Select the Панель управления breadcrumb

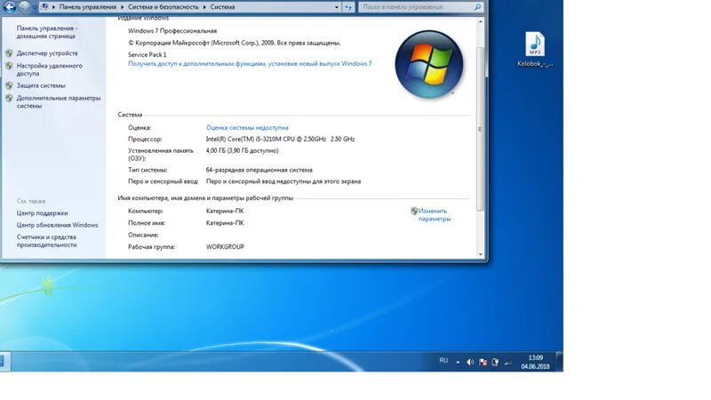pyautogui.click(x=87, y=7)
